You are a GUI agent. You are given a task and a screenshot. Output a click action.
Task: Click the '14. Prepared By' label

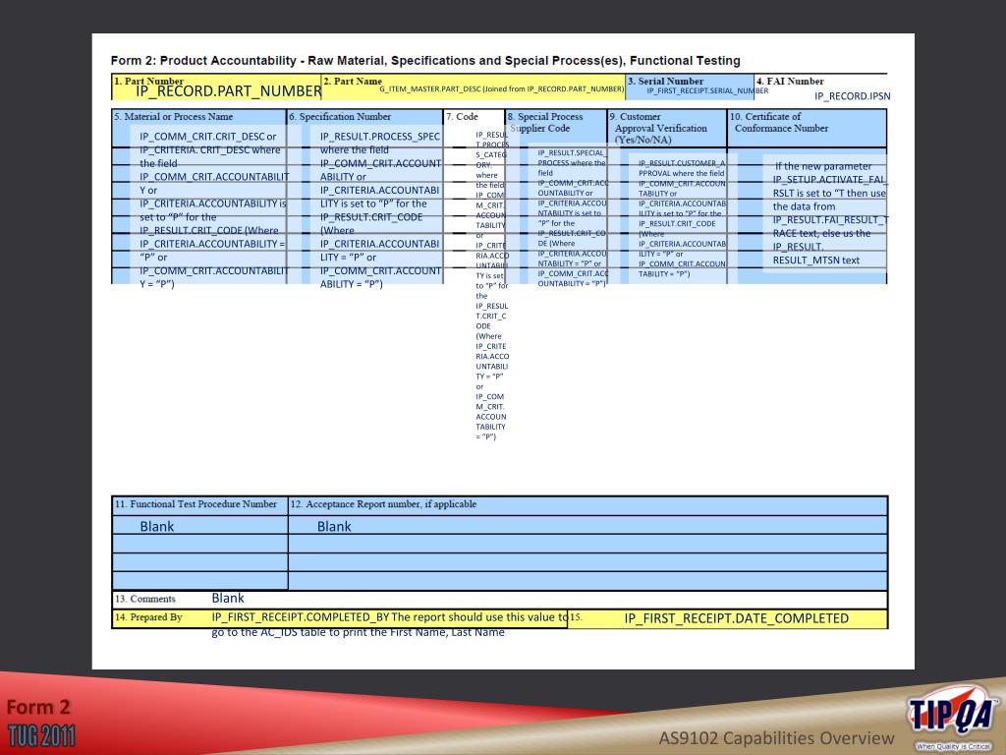pyautogui.click(x=148, y=617)
